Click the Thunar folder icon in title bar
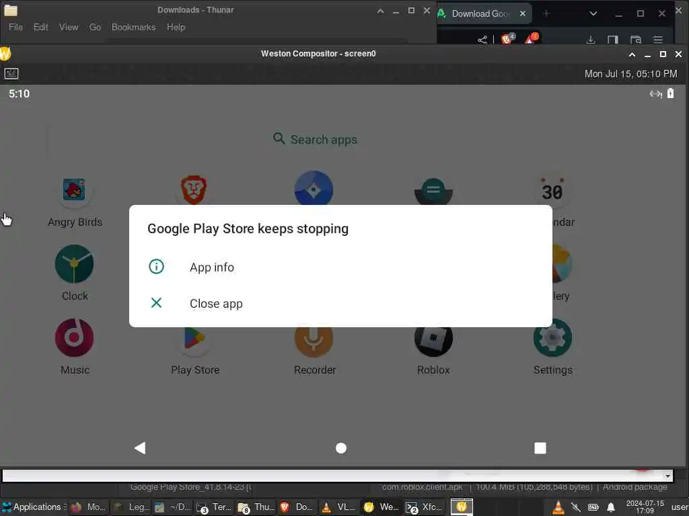Screen dimensions: 689x516 click(11, 10)
